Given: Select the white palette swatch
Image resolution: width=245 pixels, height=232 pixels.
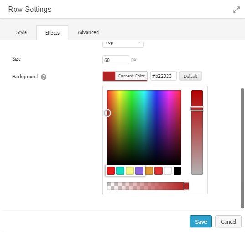Looking at the screenshot, I should tap(168, 170).
